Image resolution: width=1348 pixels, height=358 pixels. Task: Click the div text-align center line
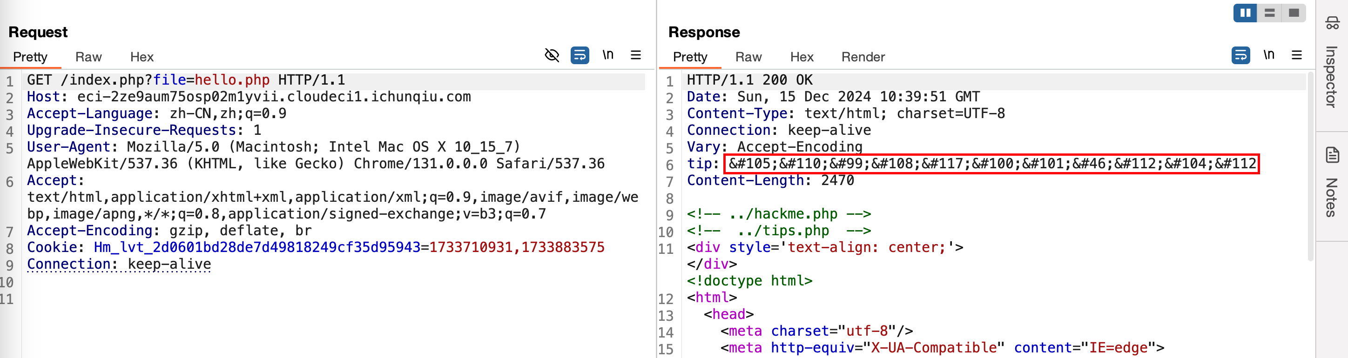coord(825,247)
